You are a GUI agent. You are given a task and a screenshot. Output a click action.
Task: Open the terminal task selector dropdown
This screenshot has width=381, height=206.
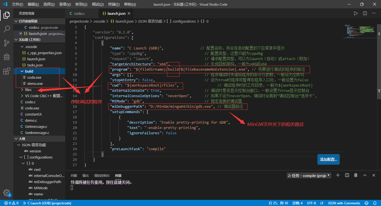point(309,176)
